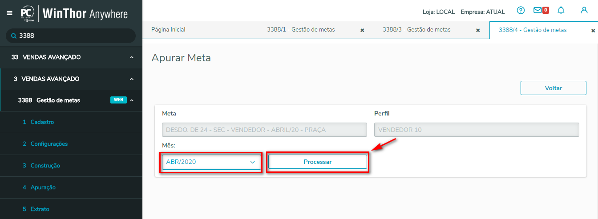Click the help question mark icon
Image resolution: width=598 pixels, height=219 pixels.
tap(521, 10)
